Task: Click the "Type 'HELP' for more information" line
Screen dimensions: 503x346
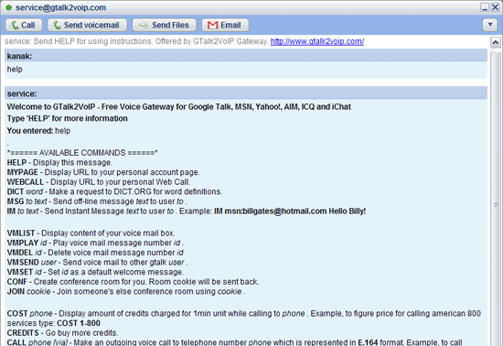Action: (68, 119)
